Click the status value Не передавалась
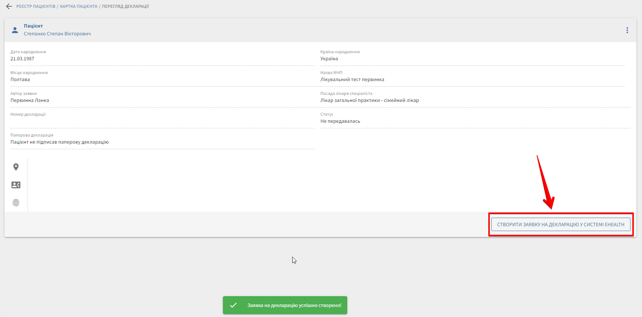The height and width of the screenshot is (317, 642). (x=340, y=121)
